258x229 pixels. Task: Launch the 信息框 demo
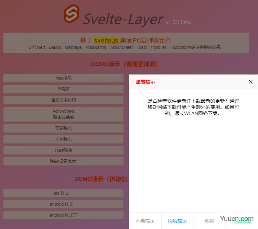coord(63,89)
